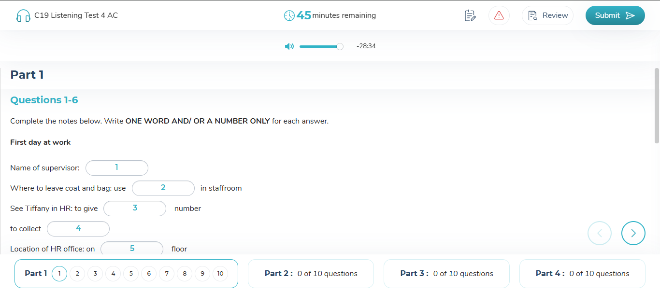Open the Review panel
This screenshot has width=660, height=293.
(x=547, y=15)
